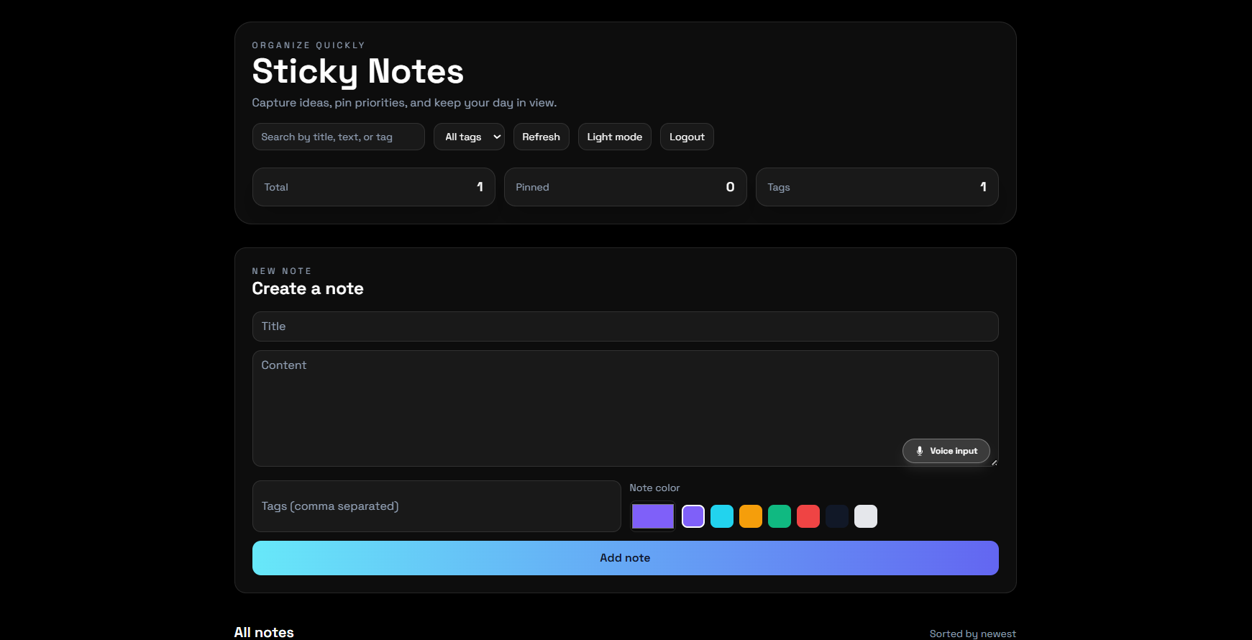Open the custom note color picker
The image size is (1252, 640).
(x=653, y=516)
